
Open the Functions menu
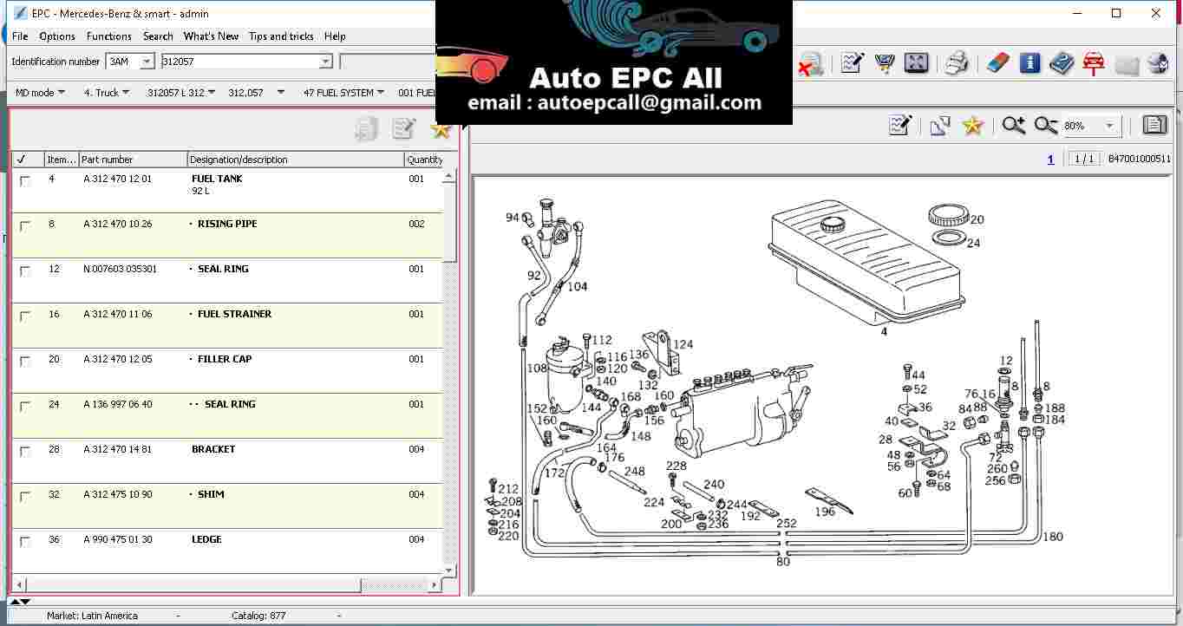coord(109,36)
